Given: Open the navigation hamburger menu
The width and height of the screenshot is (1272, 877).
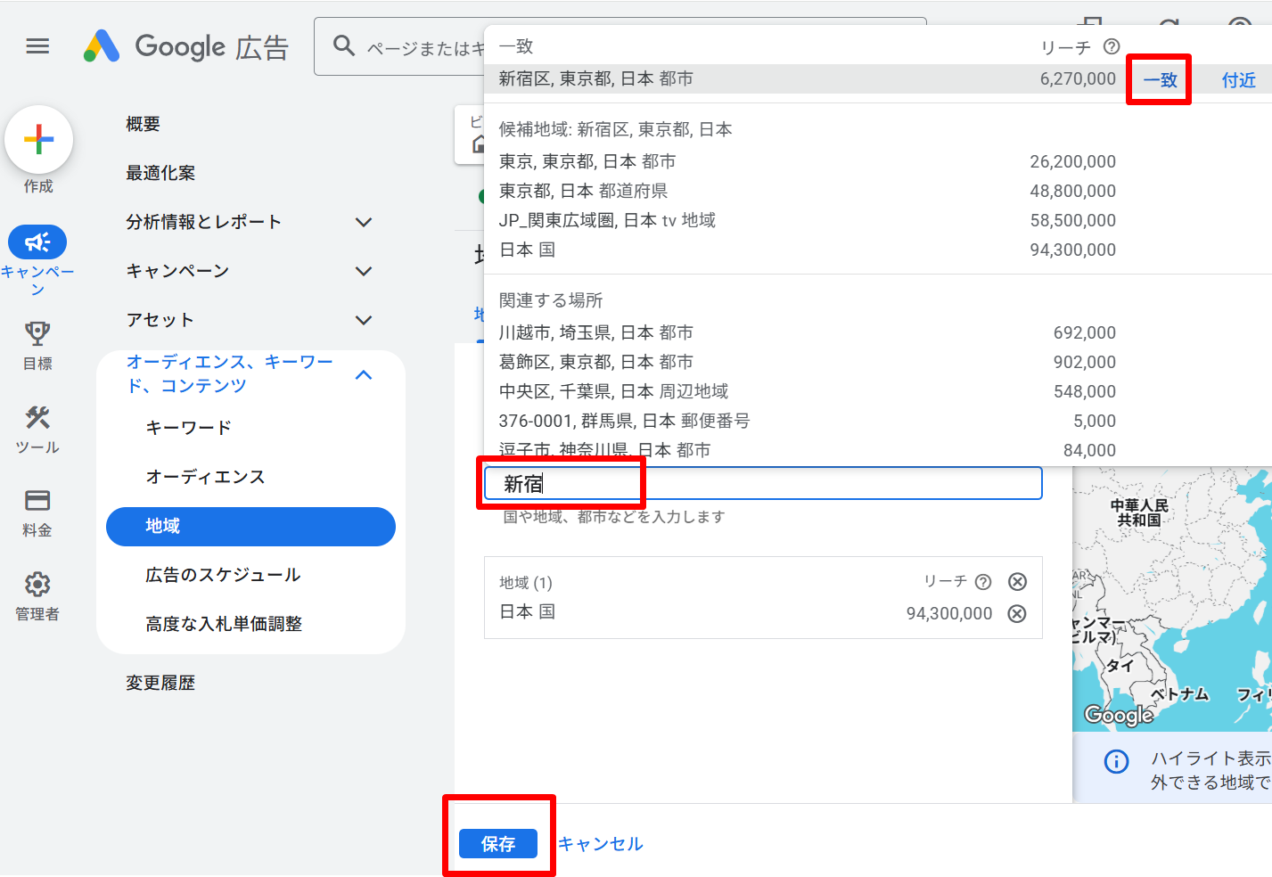Looking at the screenshot, I should [x=37, y=46].
